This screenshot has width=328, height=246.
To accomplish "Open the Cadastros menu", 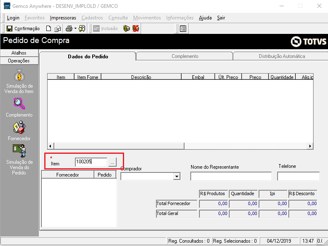I will coord(92,18).
